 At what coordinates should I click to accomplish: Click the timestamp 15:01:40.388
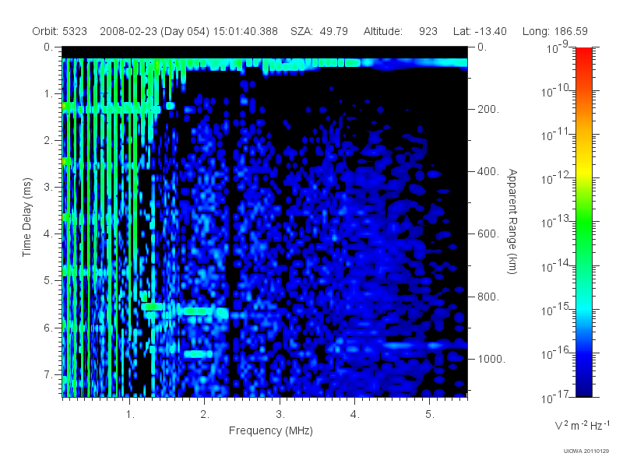pos(245,31)
